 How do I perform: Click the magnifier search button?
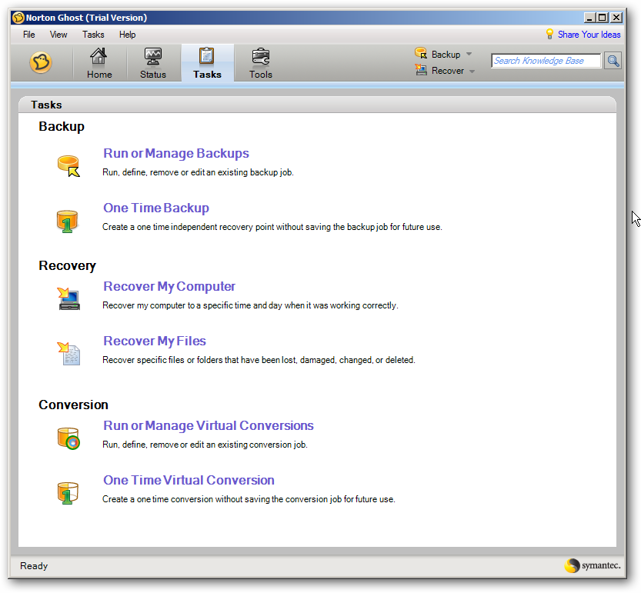pos(613,61)
